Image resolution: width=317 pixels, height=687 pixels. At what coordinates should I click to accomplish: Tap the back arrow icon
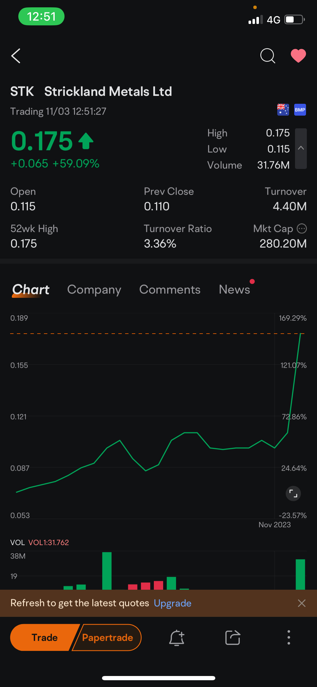click(16, 56)
